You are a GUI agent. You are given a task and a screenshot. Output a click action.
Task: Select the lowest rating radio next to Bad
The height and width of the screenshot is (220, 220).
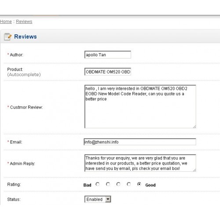[98, 184]
